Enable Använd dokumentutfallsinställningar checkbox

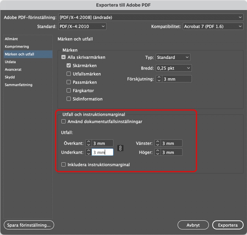[x=63, y=122]
